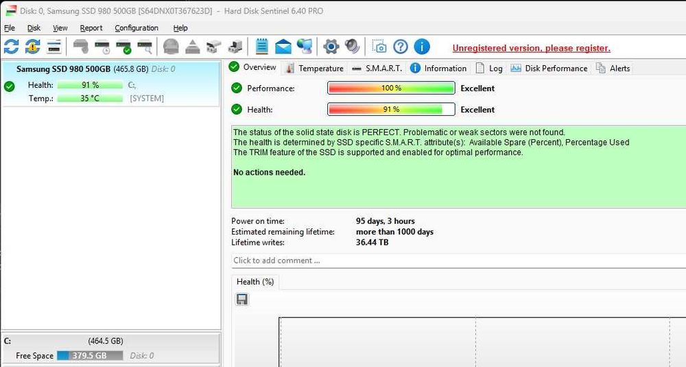Click the 'Excellent' text beside Health bar
Screen dimensions: 686x367
click(477, 109)
